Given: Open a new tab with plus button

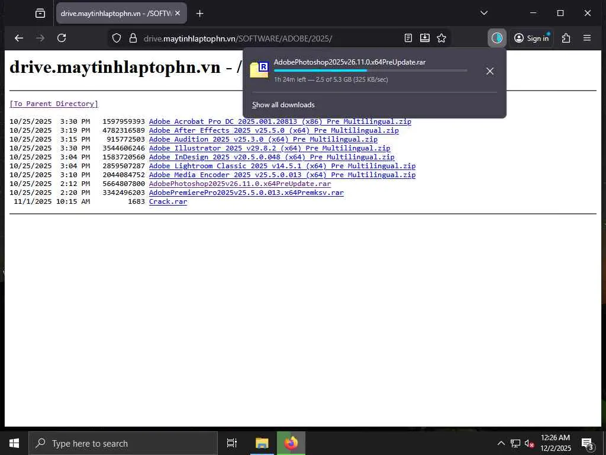Looking at the screenshot, I should 200,14.
